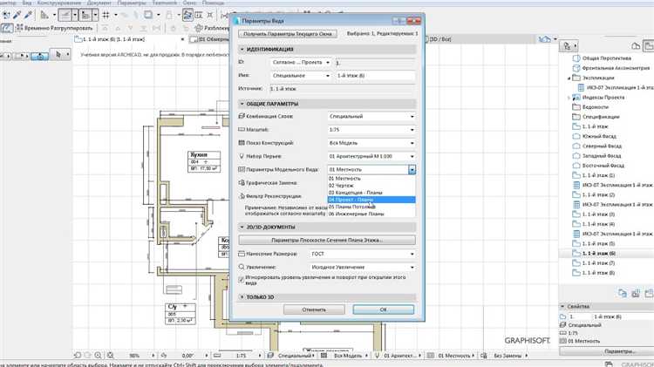The width and height of the screenshot is (654, 367).
Task: Select '05 Планы Потолков' option
Action: pyautogui.click(x=371, y=207)
